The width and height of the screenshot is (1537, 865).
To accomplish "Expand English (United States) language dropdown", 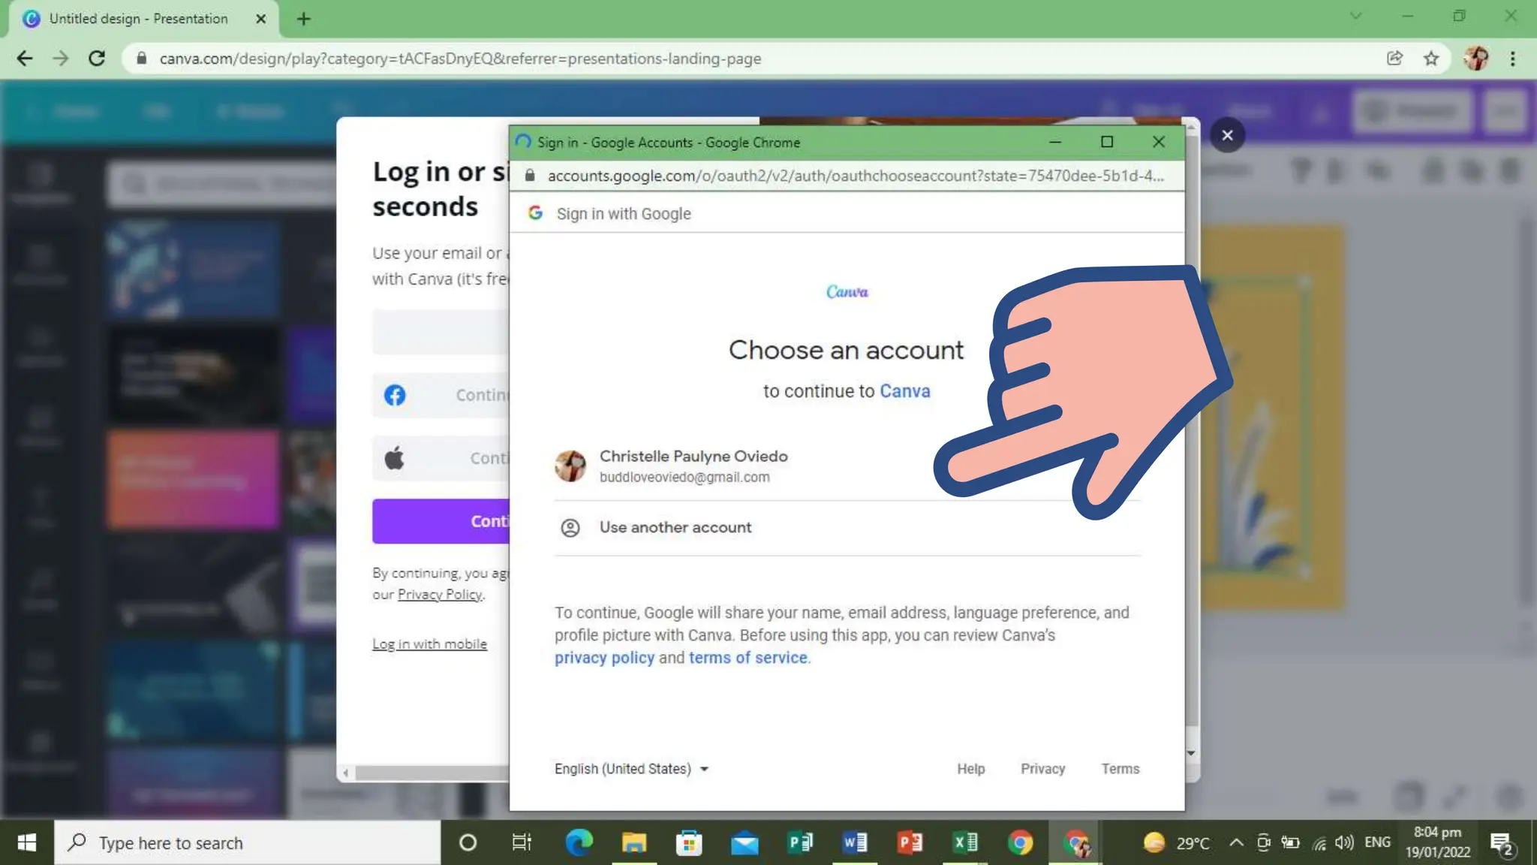I will tap(631, 769).
